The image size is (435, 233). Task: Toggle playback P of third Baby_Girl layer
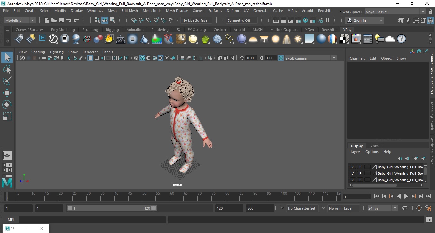click(360, 180)
